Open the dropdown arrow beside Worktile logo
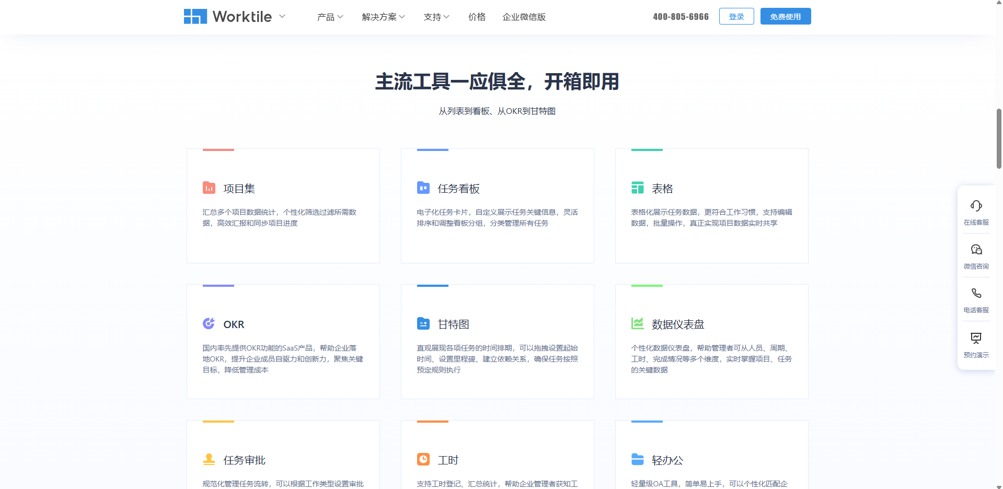Viewport: 1003px width, 489px height. pos(282,16)
